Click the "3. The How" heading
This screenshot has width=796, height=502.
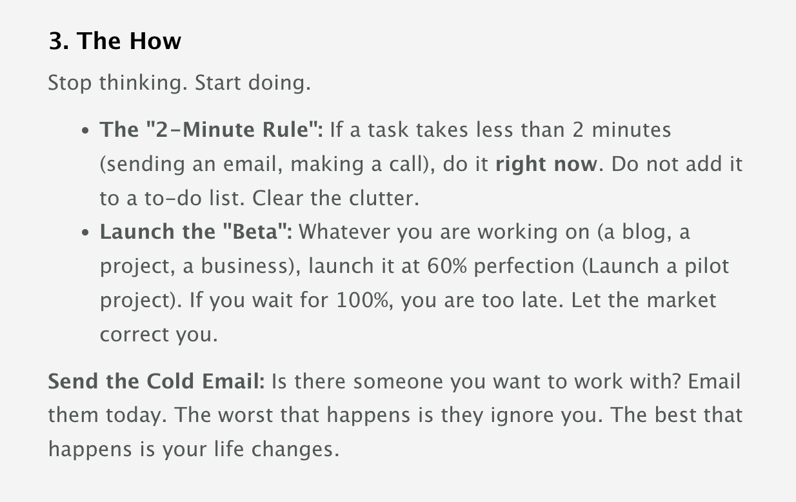click(x=115, y=41)
